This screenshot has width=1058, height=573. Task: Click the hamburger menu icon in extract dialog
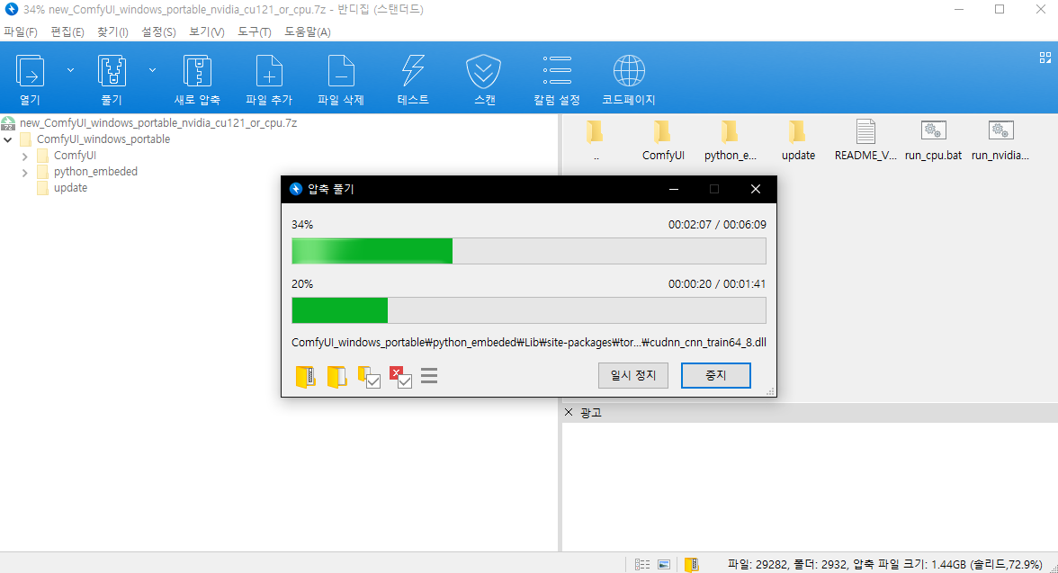[429, 376]
